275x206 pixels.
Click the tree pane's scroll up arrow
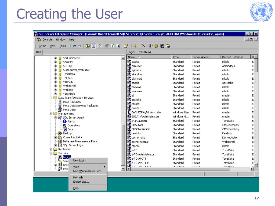pos(123,58)
